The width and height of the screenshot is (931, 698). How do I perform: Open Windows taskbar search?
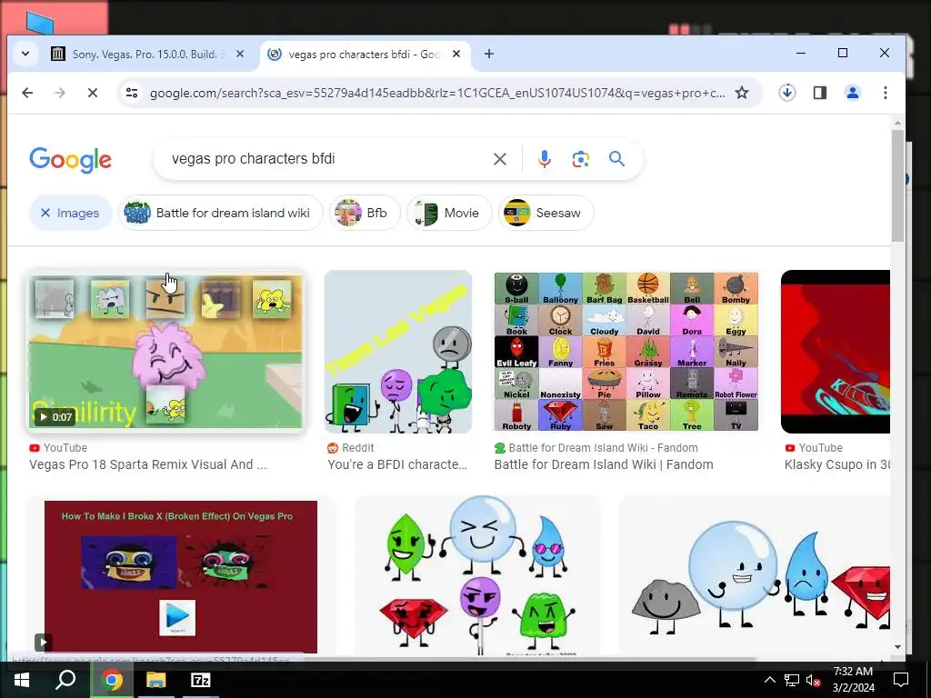click(x=65, y=680)
